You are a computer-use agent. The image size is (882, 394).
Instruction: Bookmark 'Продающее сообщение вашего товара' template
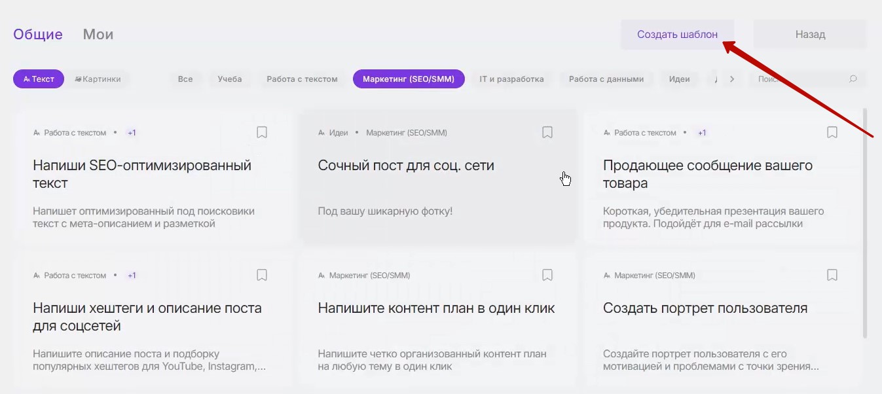tap(832, 133)
